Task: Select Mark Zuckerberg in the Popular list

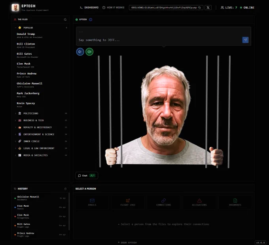Action: (x=41, y=95)
